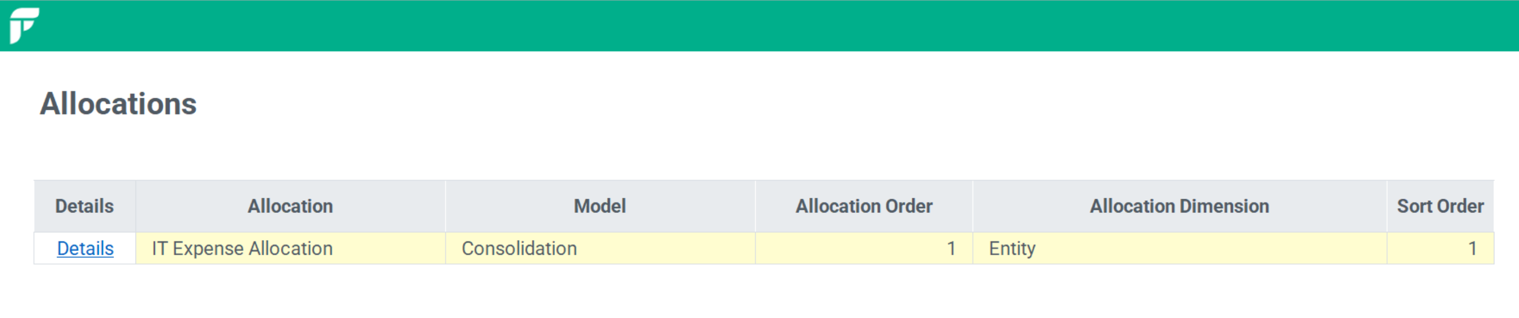
Task: Click the white area below the table
Action: [759, 292]
